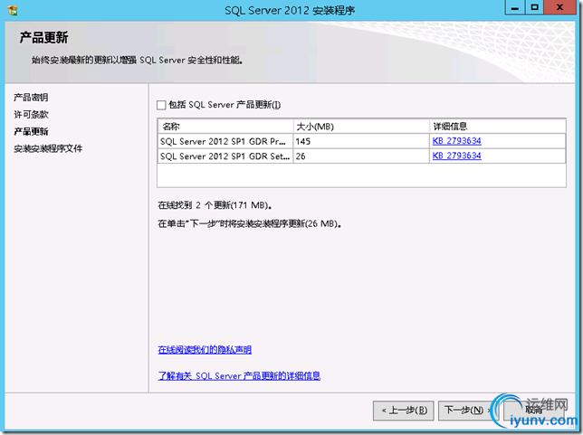
Task: Enable the include SQL Server product updates checkbox
Action: coord(161,105)
